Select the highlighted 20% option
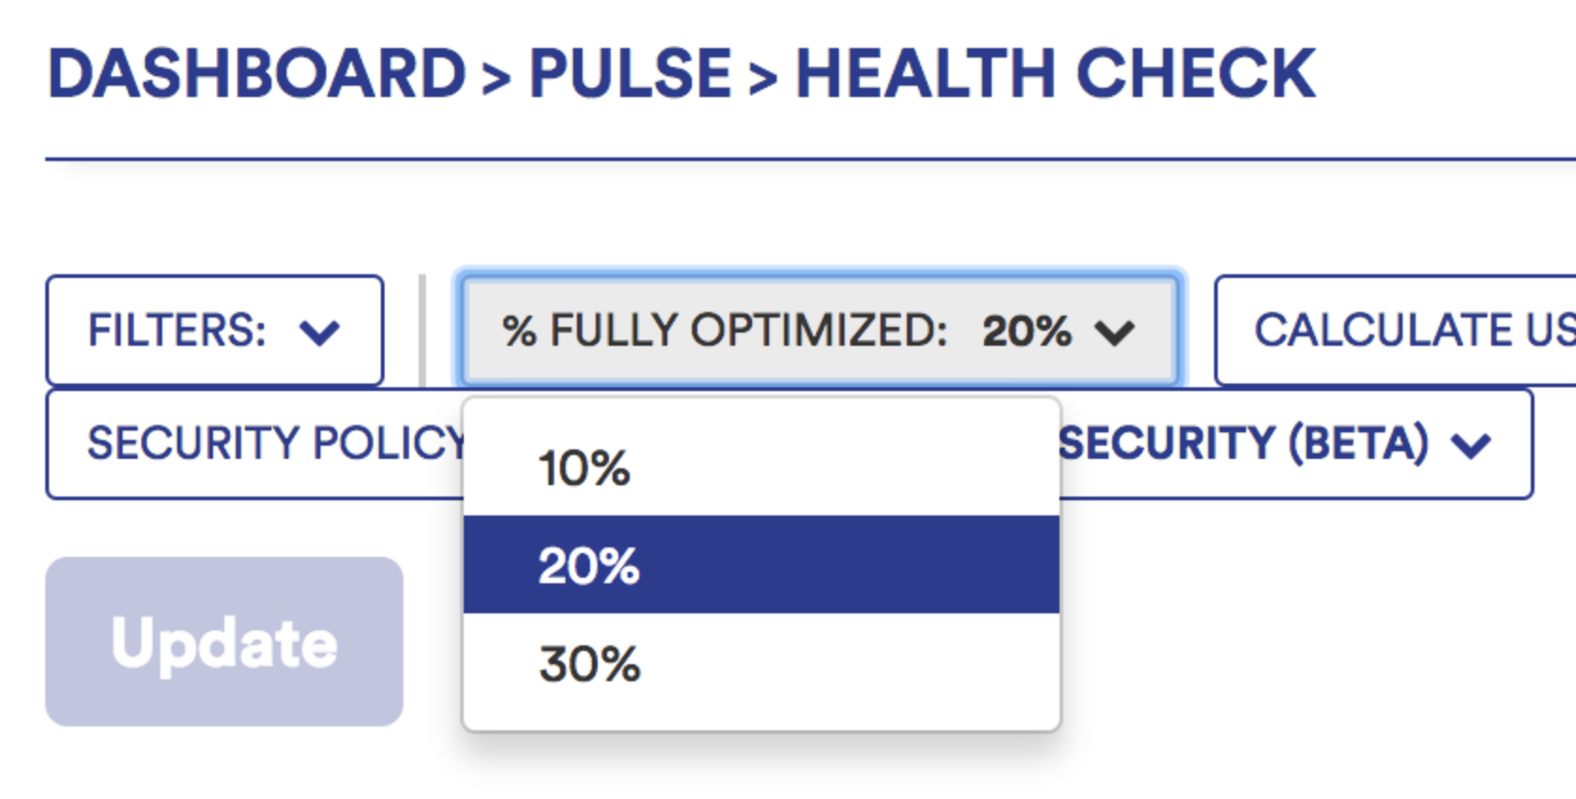This screenshot has height=799, width=1576. [589, 566]
